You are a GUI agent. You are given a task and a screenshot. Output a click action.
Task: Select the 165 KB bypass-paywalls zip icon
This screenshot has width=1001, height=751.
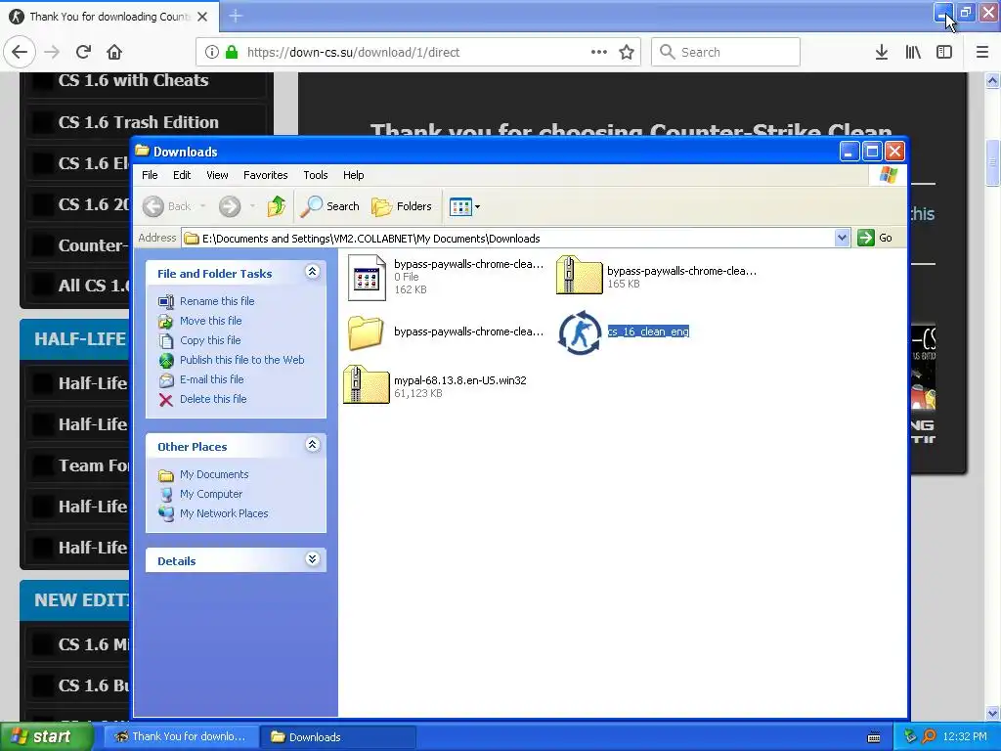[x=579, y=275]
